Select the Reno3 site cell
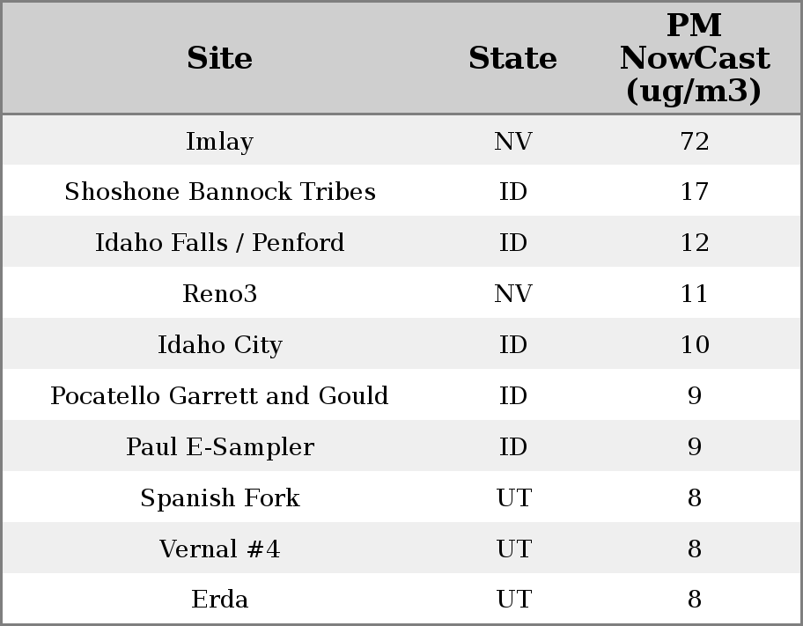Screen dimensions: 803x626 tap(219, 294)
